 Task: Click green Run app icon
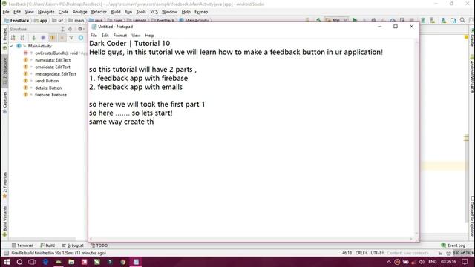(x=355, y=20)
